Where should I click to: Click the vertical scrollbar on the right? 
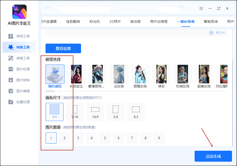[x=232, y=102]
